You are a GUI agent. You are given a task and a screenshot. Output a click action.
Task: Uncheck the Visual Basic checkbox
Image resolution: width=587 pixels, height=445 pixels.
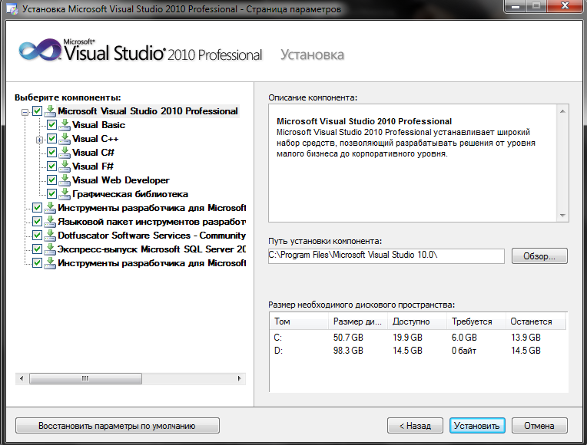(x=51, y=125)
